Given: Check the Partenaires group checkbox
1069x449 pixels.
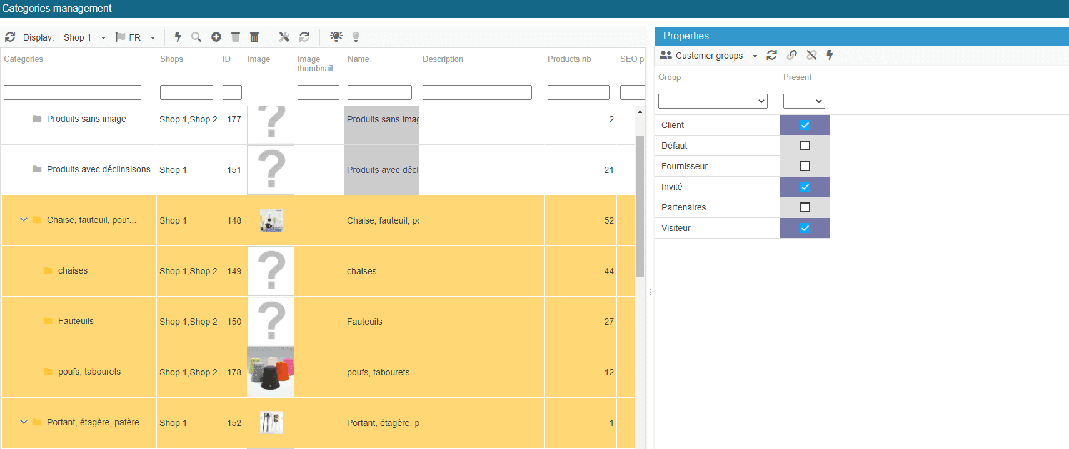Looking at the screenshot, I should (805, 207).
